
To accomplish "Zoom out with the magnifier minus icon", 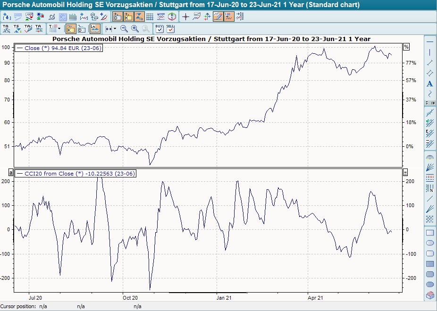I will pyautogui.click(x=123, y=28).
